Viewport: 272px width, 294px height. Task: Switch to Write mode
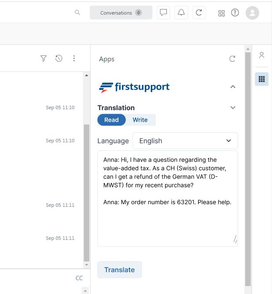pyautogui.click(x=140, y=120)
